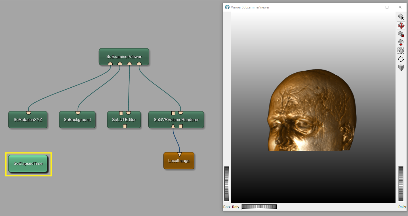The width and height of the screenshot is (408, 216).
Task: Click the go-to-home-position house icon
Action: (x=401, y=34)
